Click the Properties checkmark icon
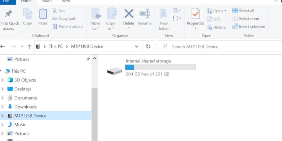The width and height of the screenshot is (282, 141). coord(196,14)
